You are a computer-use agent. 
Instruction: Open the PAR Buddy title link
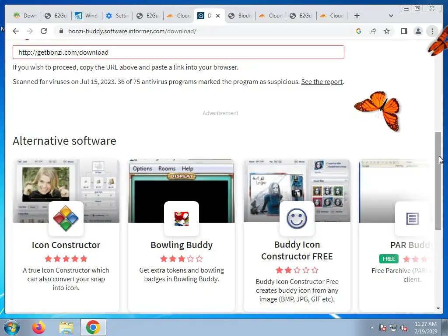point(411,245)
